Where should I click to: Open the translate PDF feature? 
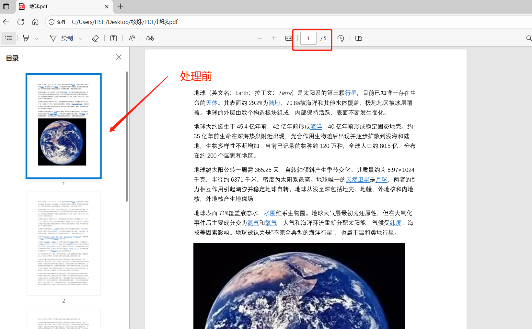[x=149, y=38]
